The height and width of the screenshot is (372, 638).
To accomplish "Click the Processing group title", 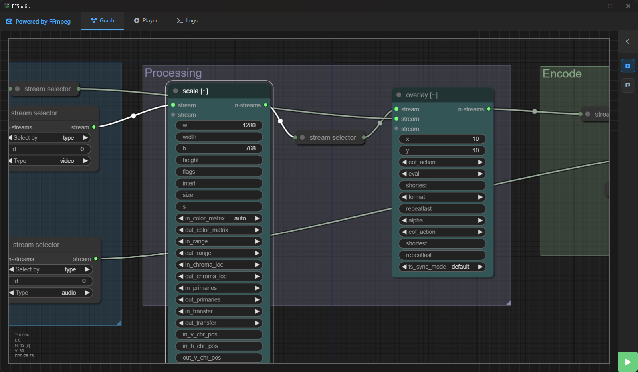I will [173, 73].
